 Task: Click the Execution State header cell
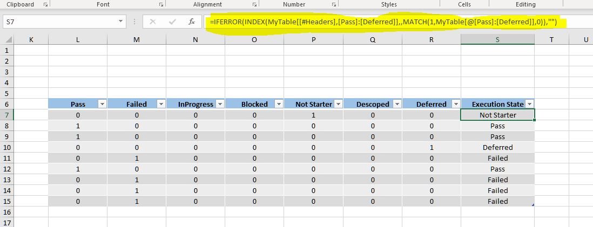click(x=498, y=104)
